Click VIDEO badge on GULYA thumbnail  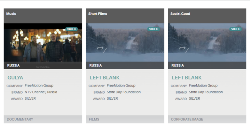[72, 29]
